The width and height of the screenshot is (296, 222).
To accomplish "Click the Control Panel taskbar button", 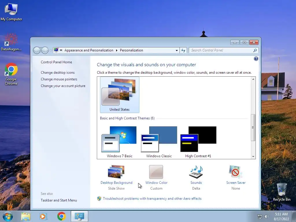I will (x=79, y=216).
